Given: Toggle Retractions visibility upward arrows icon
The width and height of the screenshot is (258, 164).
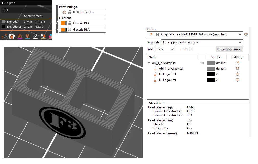Looking at the screenshot, I should 20,36.
